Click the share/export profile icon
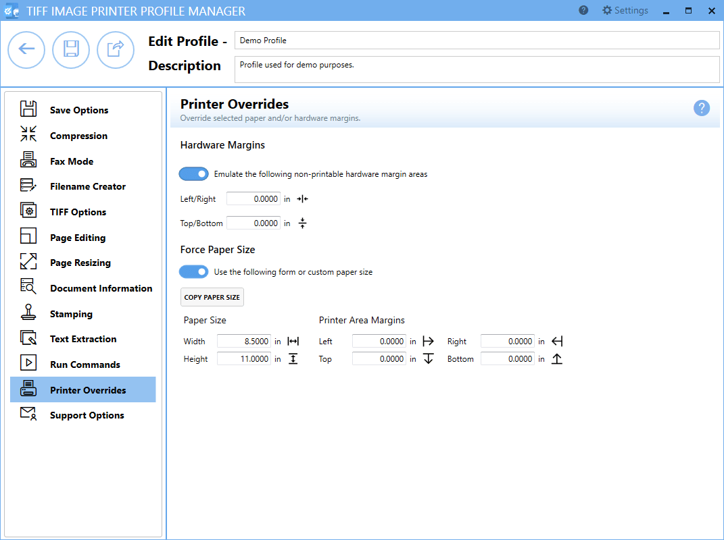This screenshot has width=724, height=540. click(116, 50)
